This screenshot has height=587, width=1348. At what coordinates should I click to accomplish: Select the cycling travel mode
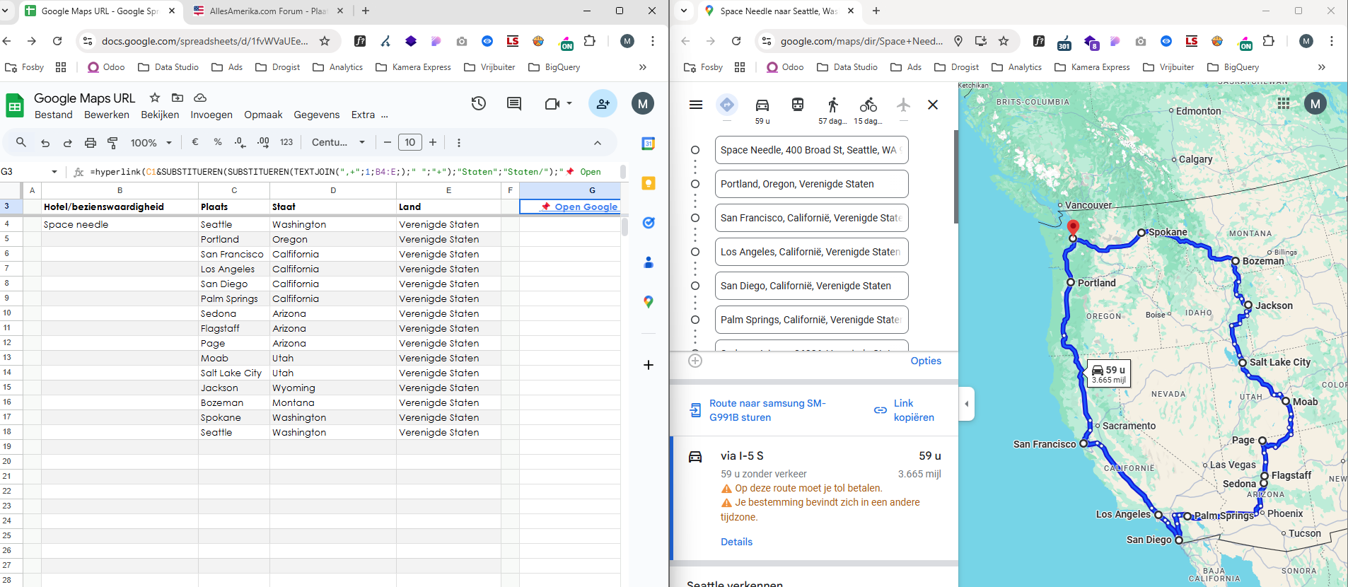tap(868, 105)
